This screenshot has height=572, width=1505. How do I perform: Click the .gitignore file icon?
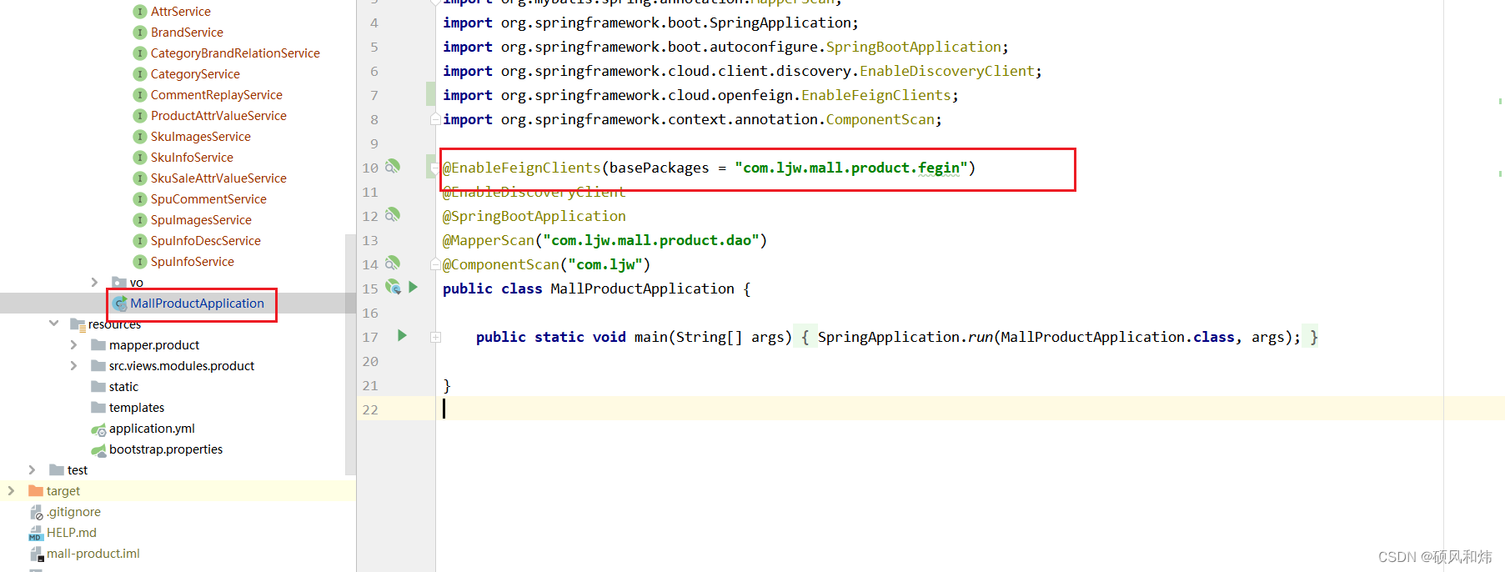click(x=36, y=512)
